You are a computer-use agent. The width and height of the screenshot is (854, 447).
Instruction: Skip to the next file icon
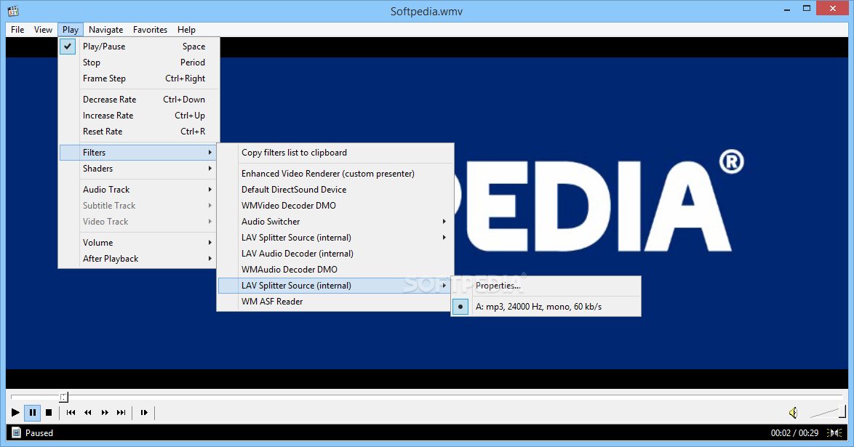(x=121, y=413)
